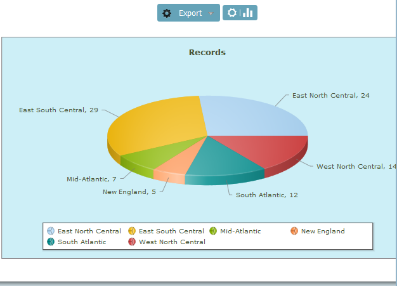This screenshot has height=286, width=397.
Task: Select the teal South Atlantic pie slice
Action: click(x=223, y=162)
